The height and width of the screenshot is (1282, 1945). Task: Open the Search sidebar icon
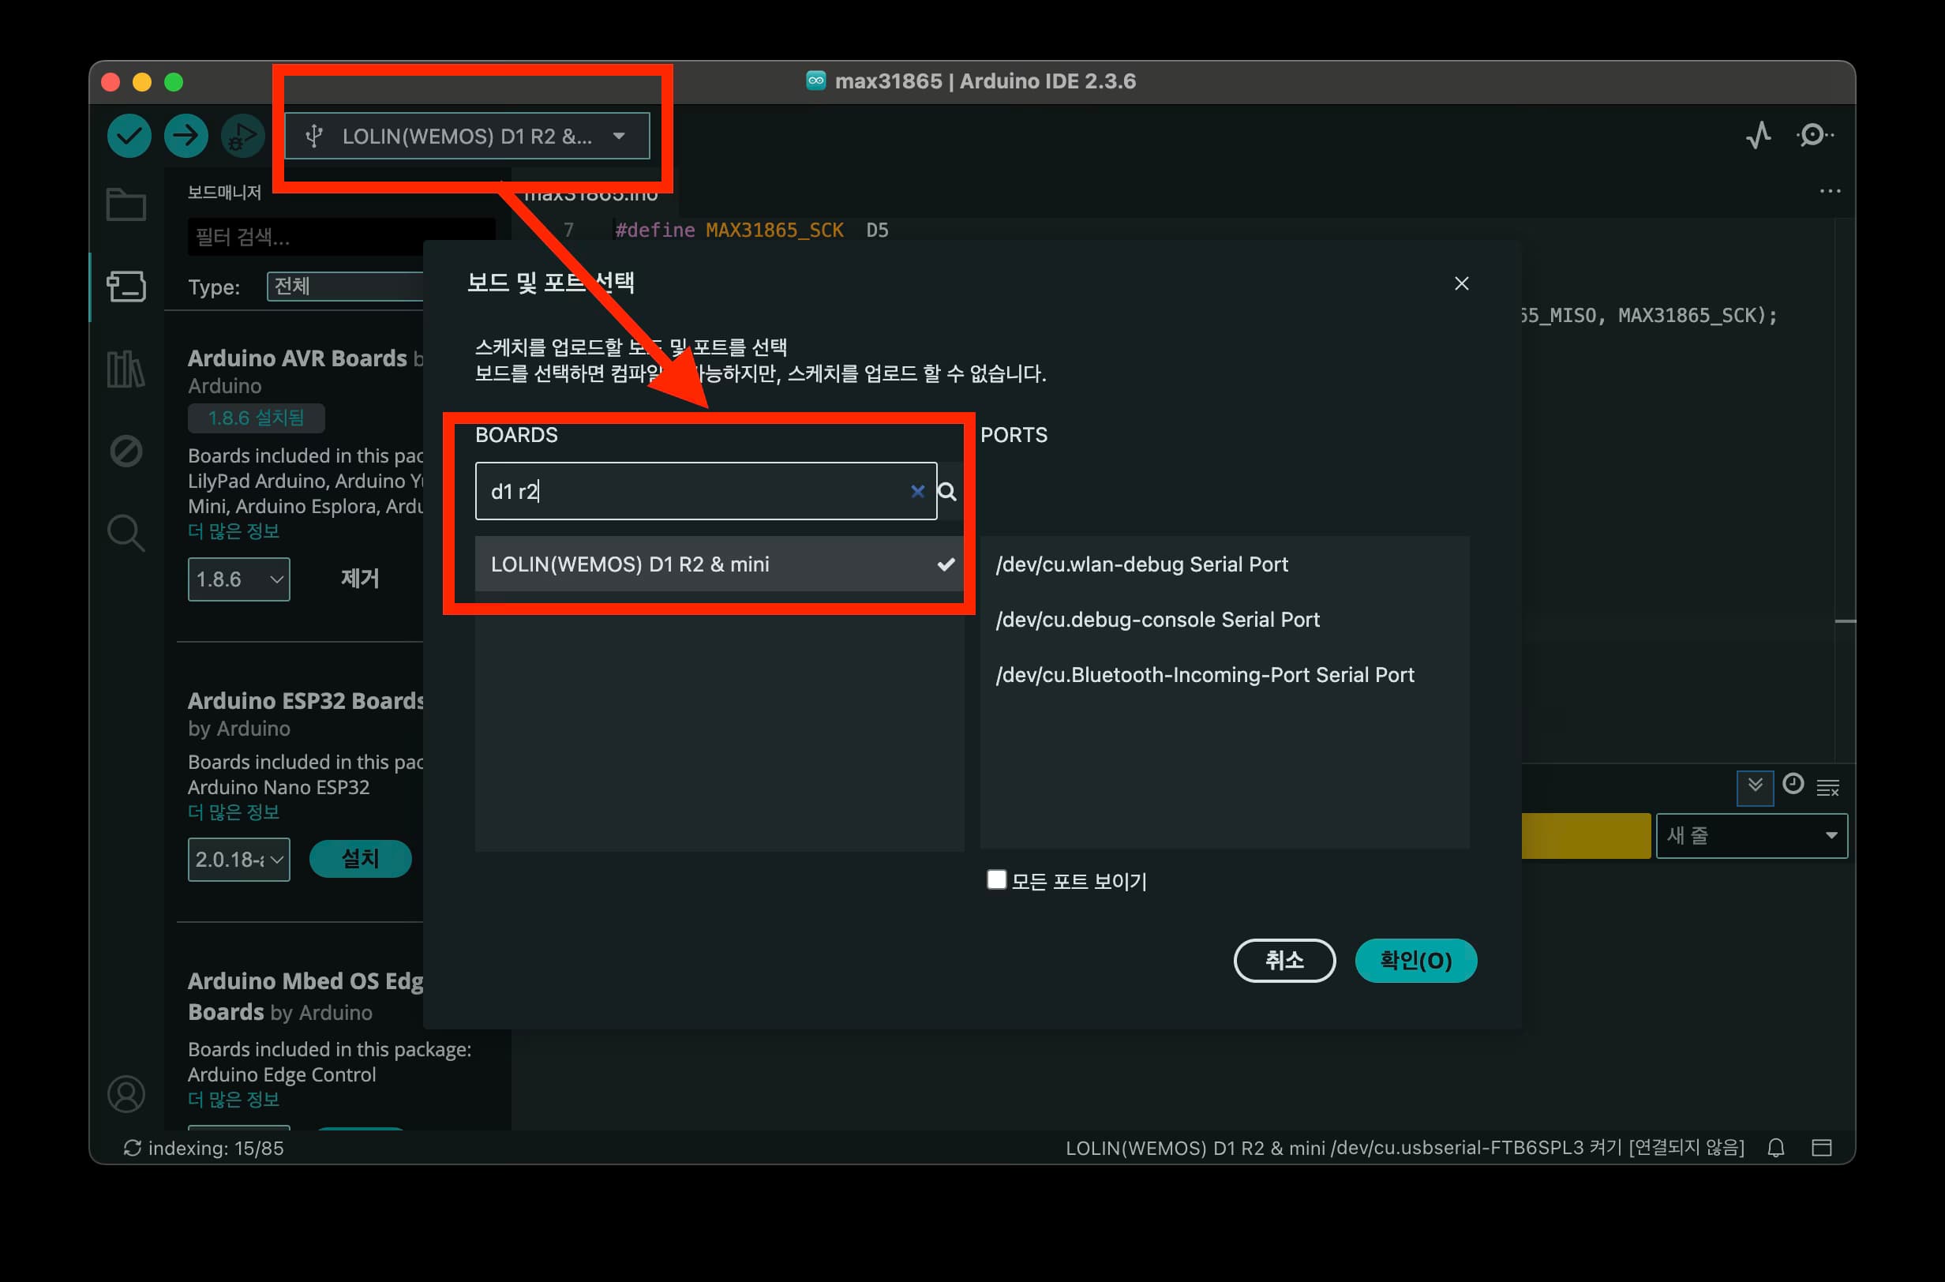coord(126,532)
